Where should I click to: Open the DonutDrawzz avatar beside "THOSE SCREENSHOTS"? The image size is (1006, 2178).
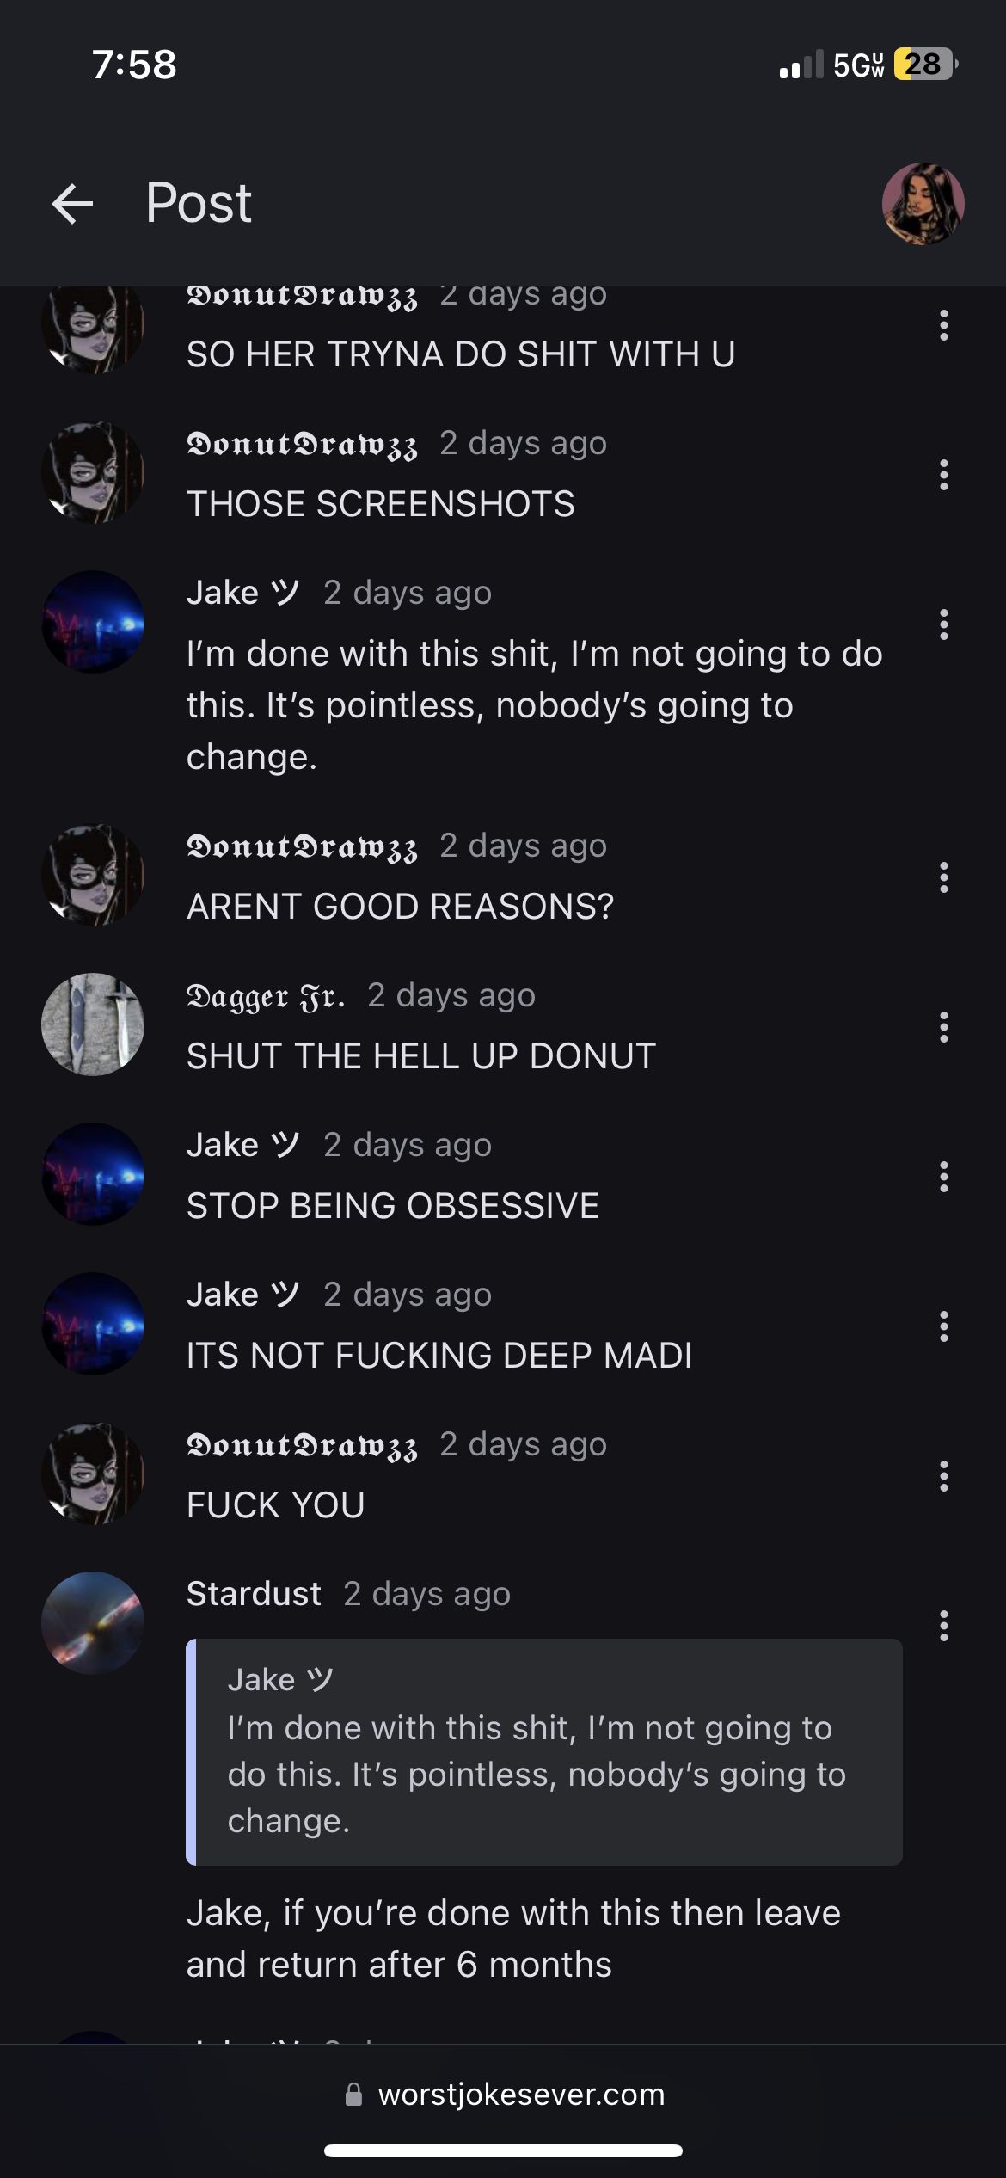tap(93, 472)
